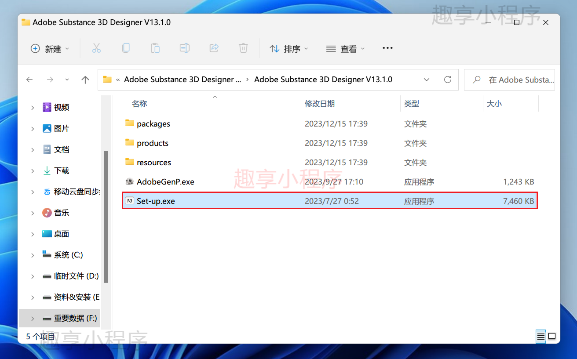Select 重要数据 (F:) in sidebar
The height and width of the screenshot is (359, 577).
pos(75,318)
